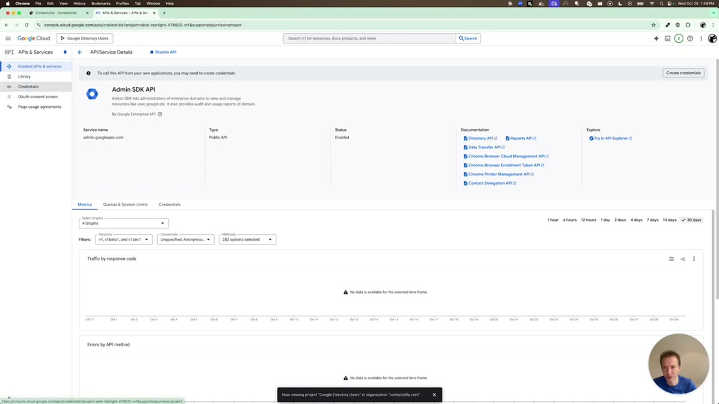Image resolution: width=719 pixels, height=404 pixels.
Task: Open the Google Directory Users project selector
Action: [x=84, y=39]
